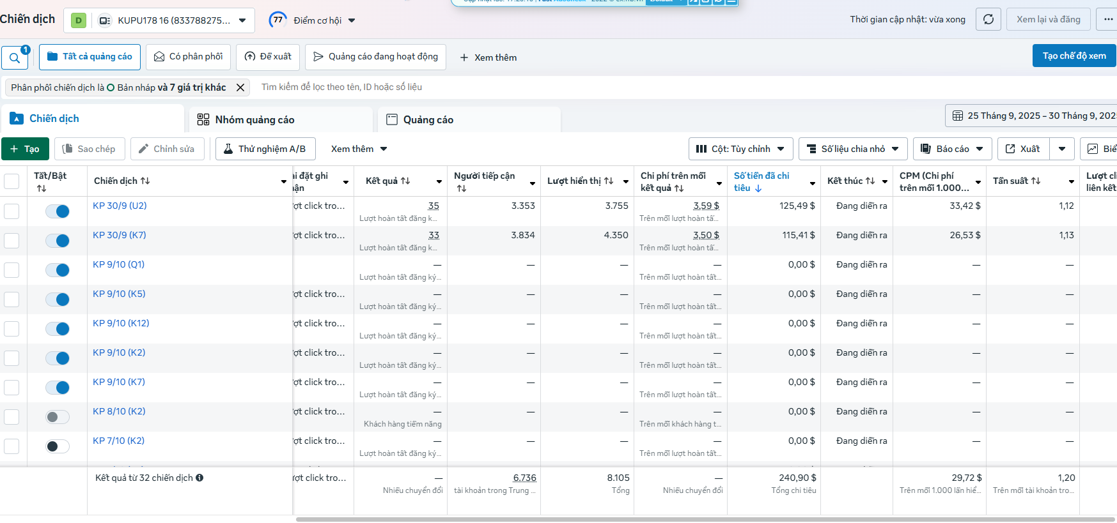Open campaign link KP 9/10 (K7)
The width and height of the screenshot is (1117, 523).
pos(119,382)
